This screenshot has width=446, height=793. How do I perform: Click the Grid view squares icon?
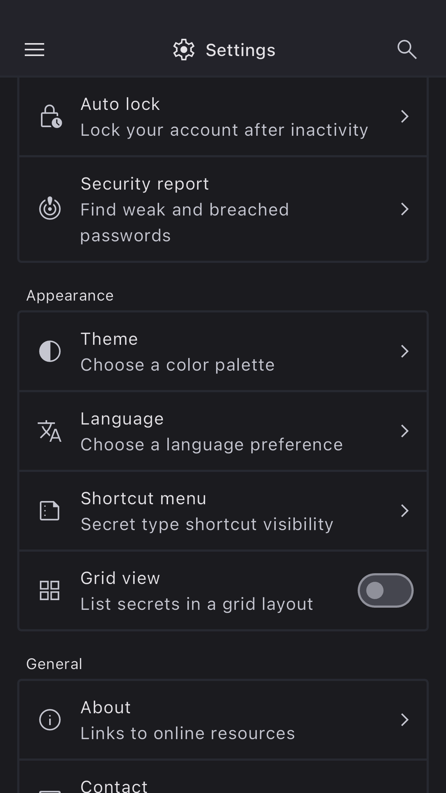tap(50, 590)
